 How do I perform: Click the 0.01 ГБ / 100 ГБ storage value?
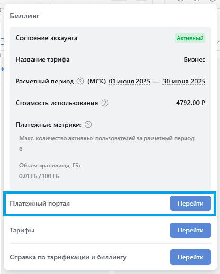coord(39,176)
